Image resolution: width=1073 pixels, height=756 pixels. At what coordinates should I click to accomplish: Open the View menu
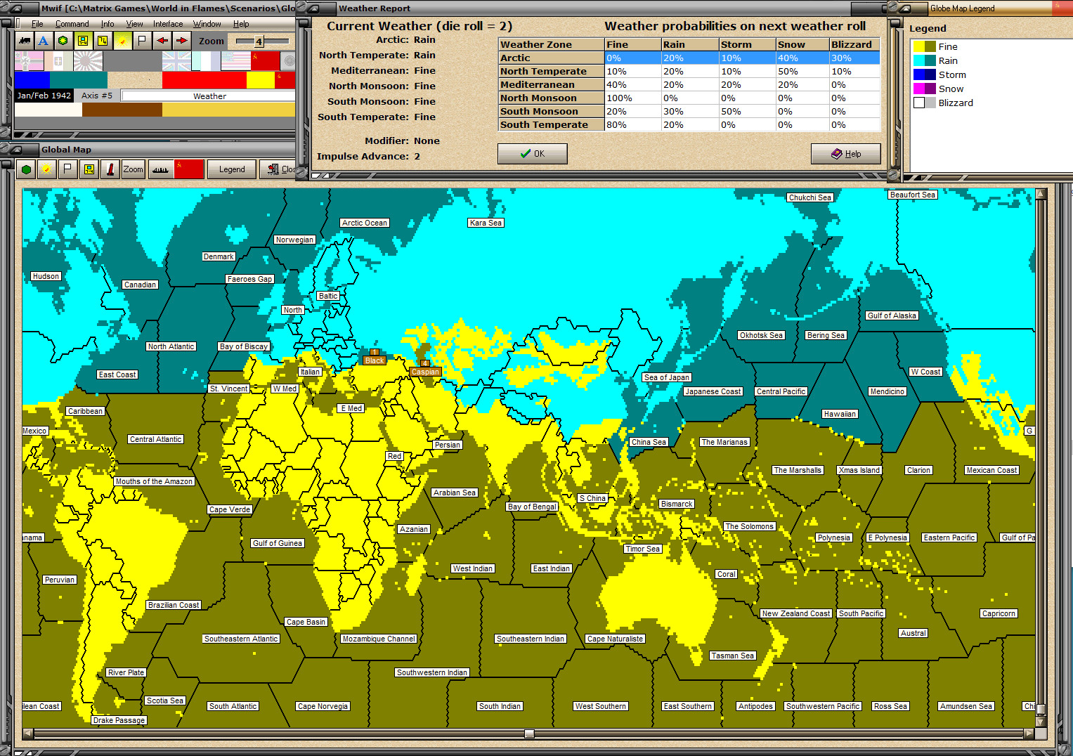(134, 24)
